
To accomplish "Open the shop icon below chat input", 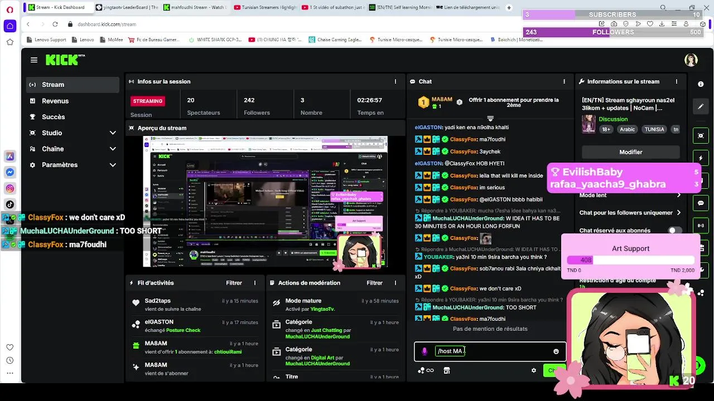I will pos(447,370).
